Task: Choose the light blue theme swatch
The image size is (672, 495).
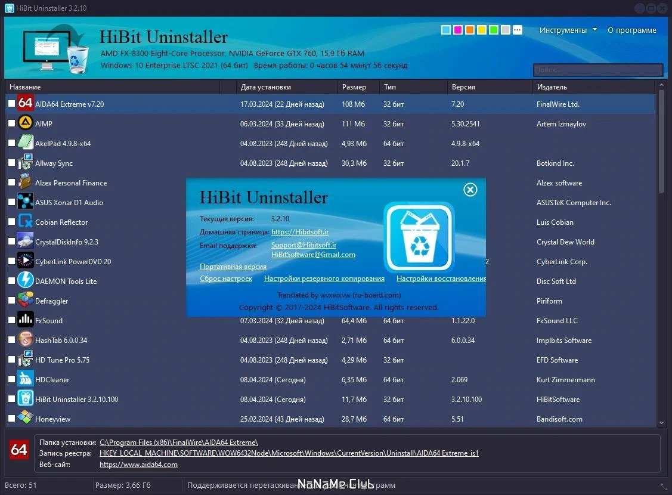Action: coord(446,30)
